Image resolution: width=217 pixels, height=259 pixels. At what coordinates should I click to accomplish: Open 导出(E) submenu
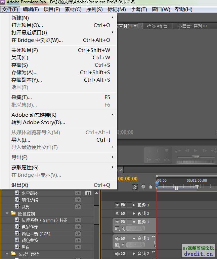[63, 157]
